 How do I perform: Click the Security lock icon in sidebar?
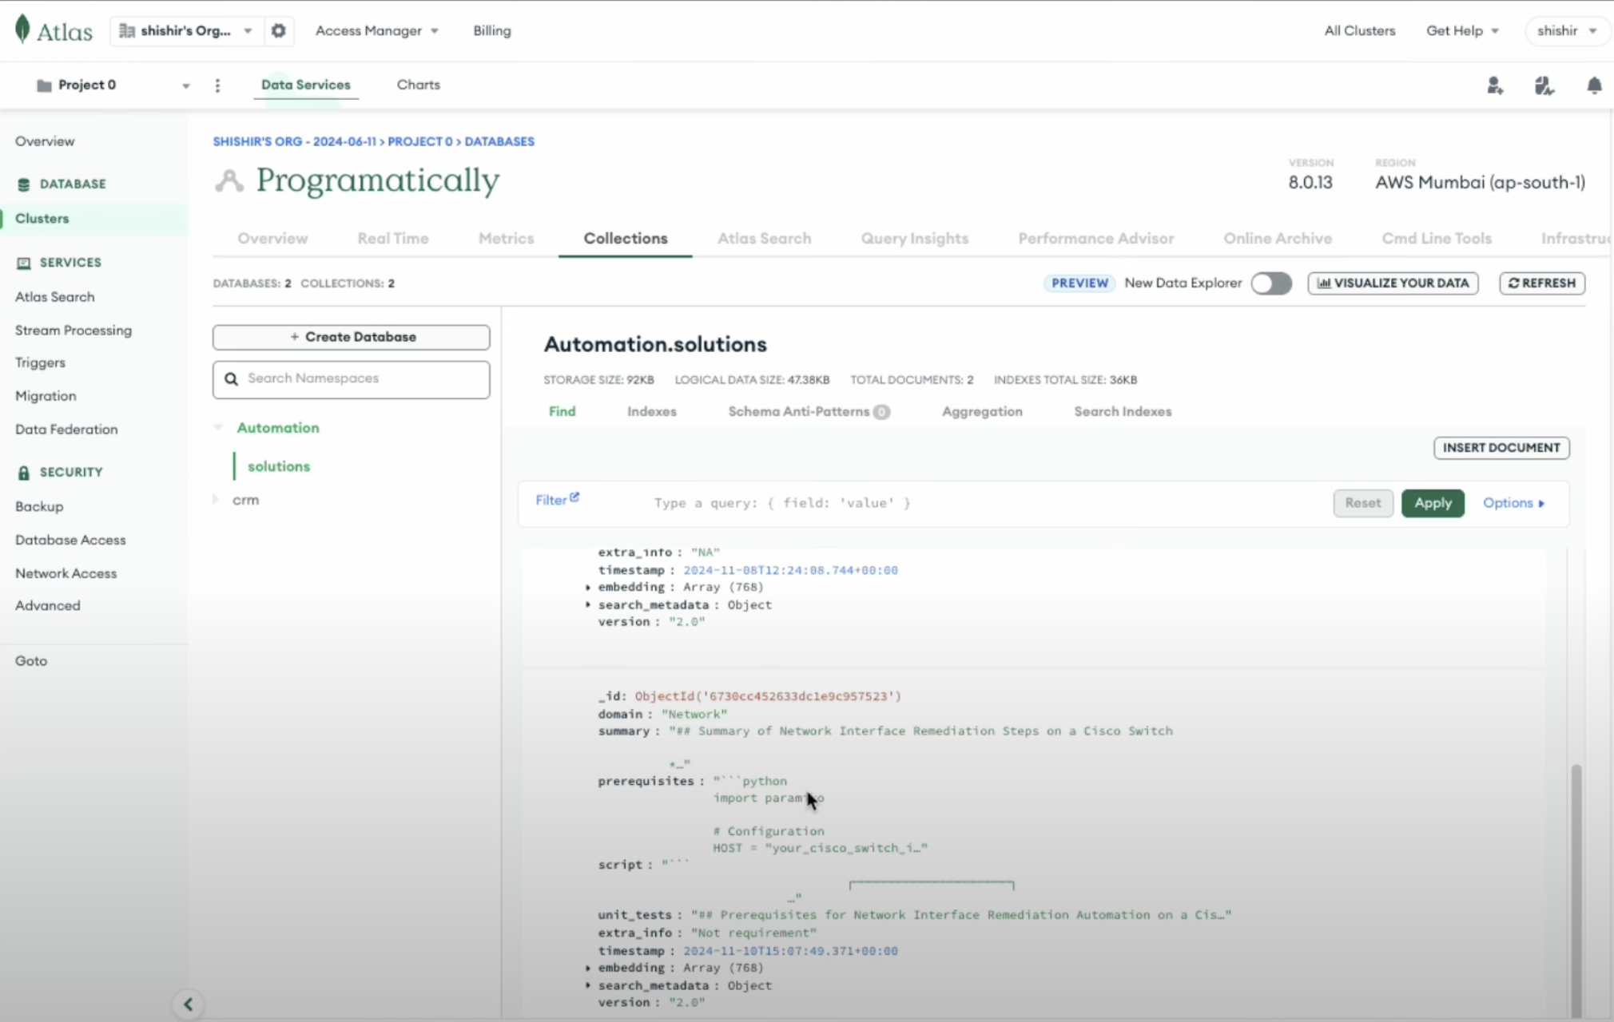point(23,473)
